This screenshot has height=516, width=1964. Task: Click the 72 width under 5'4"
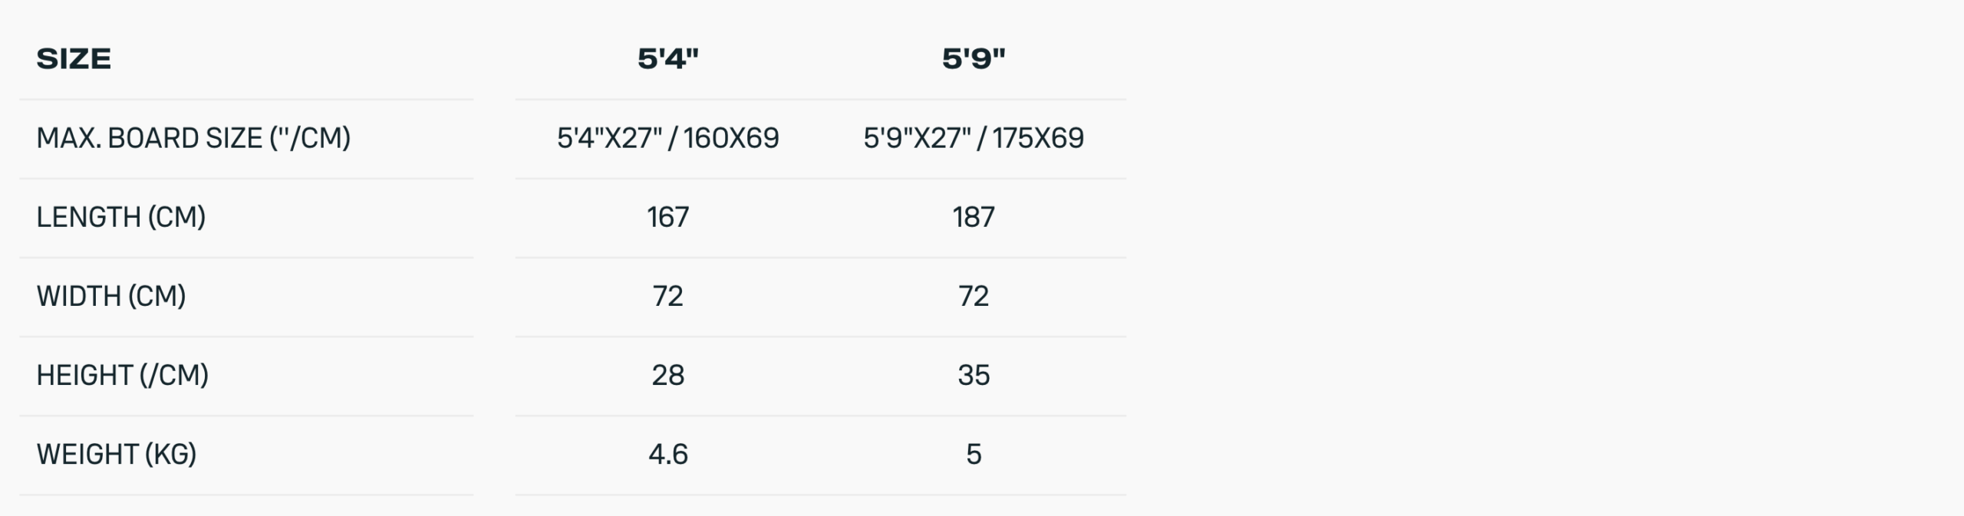tap(668, 296)
